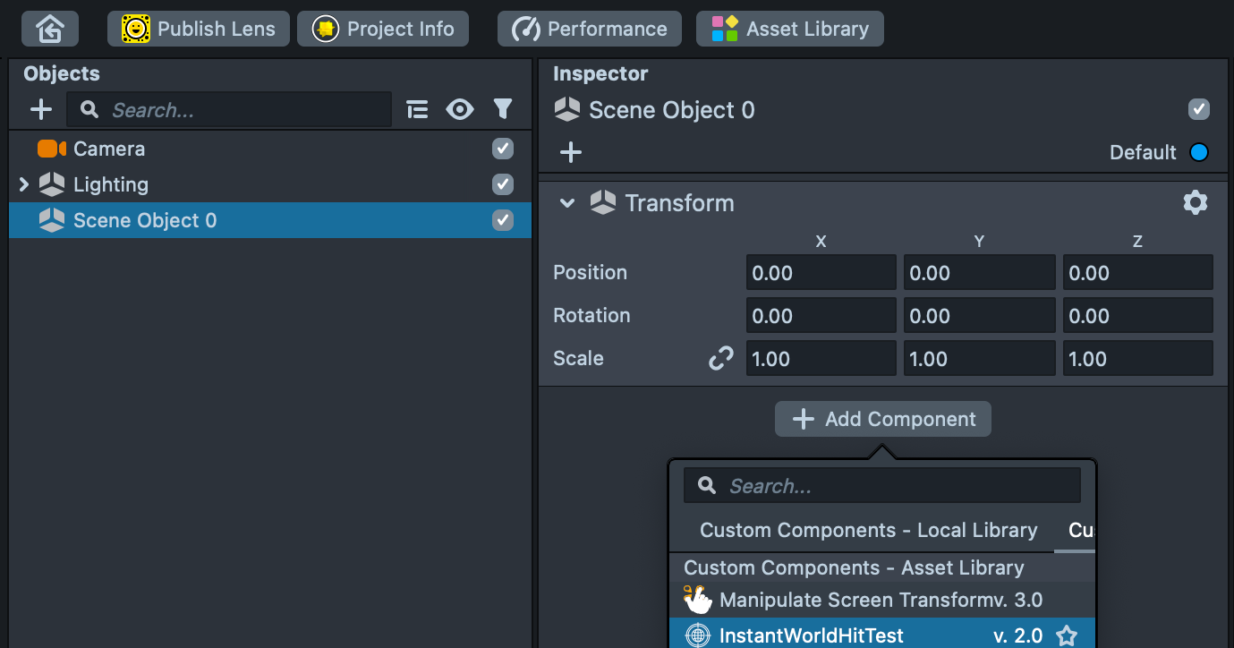The image size is (1234, 648).
Task: Uncheck the Camera object checkbox
Action: [x=503, y=149]
